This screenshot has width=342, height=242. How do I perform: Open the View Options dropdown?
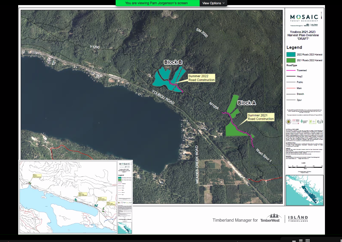[x=214, y=3]
